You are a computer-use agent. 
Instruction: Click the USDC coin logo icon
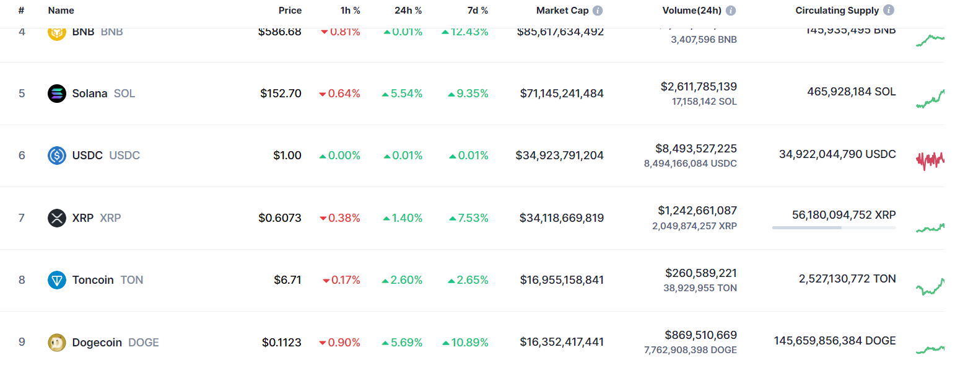(x=56, y=156)
